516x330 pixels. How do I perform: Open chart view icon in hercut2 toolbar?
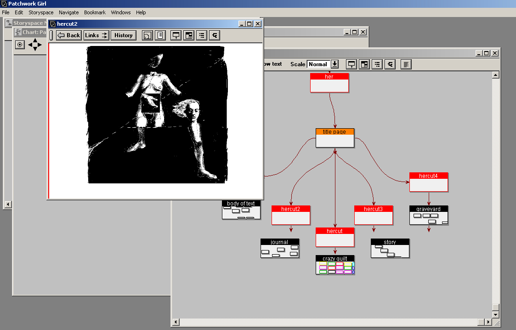tap(215, 35)
